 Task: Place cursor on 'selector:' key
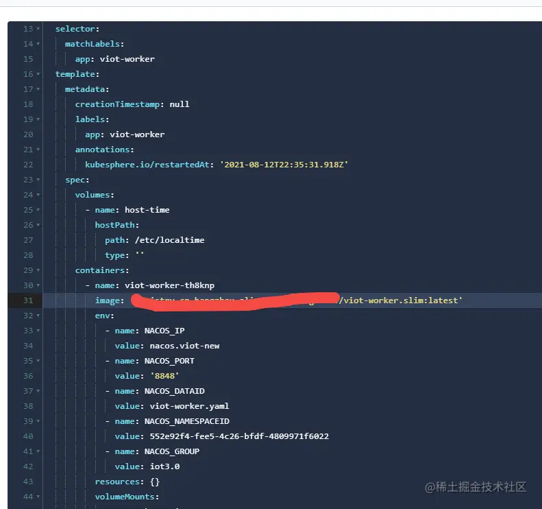(77, 29)
